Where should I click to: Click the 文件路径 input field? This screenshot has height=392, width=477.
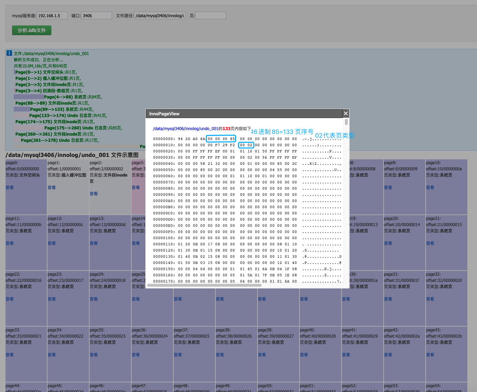tap(160, 15)
